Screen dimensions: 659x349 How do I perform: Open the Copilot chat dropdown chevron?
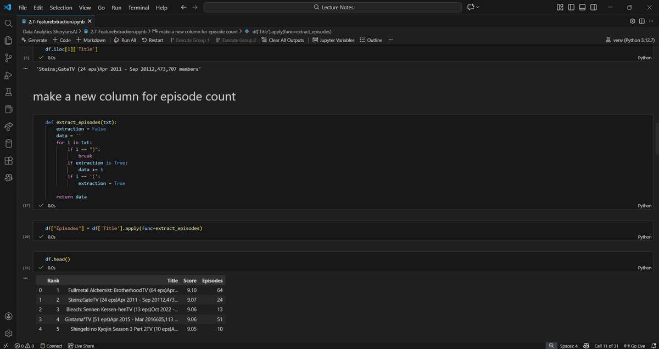[478, 8]
